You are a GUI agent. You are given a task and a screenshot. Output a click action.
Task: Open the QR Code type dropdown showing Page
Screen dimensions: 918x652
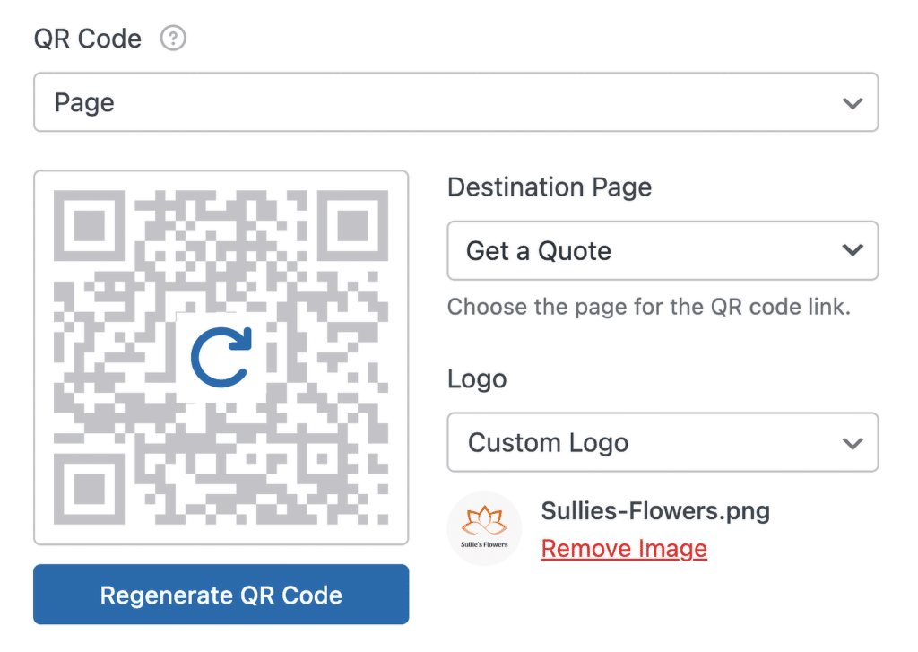tap(456, 102)
